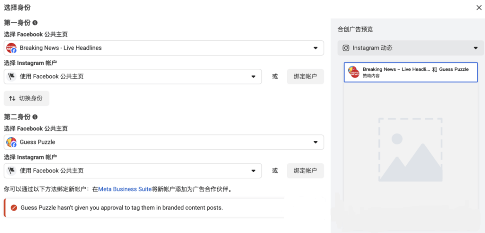Select the preview header with Breaking News and Guess Puzzle
The image size is (485, 233).
click(x=411, y=72)
